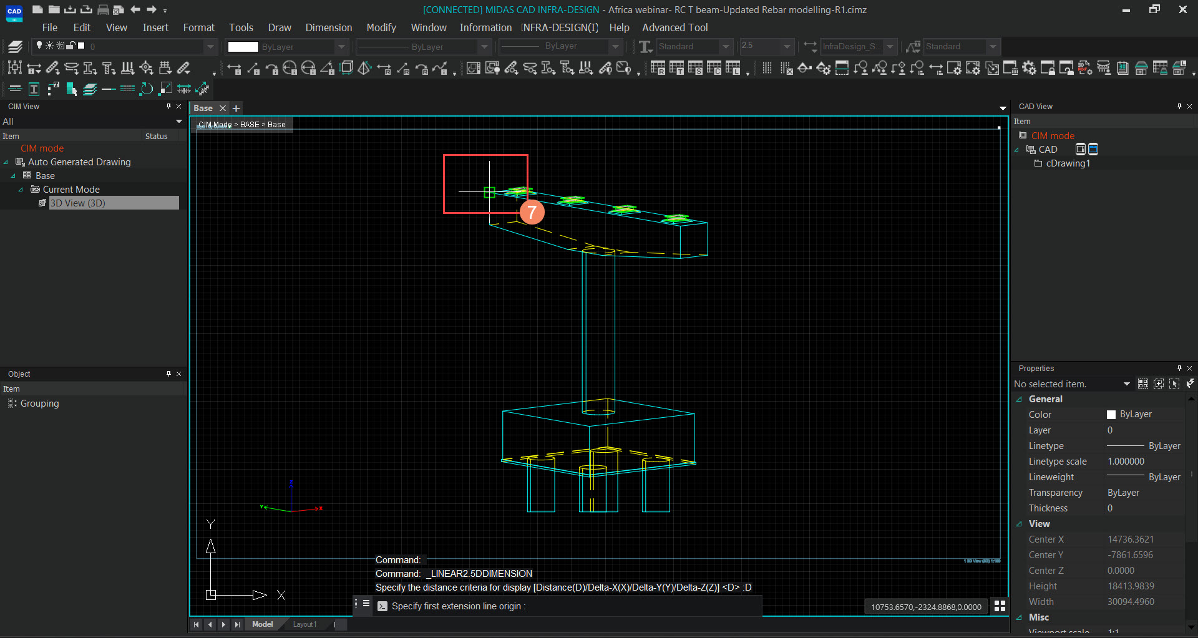
Task: Add a new drawing tab with plus button
Action: 236,108
